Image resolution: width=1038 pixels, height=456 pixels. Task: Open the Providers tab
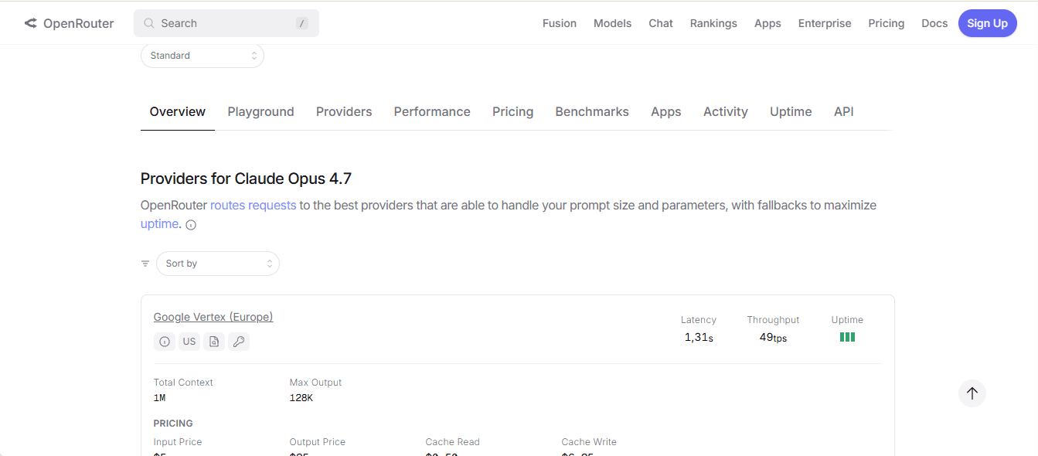(344, 111)
